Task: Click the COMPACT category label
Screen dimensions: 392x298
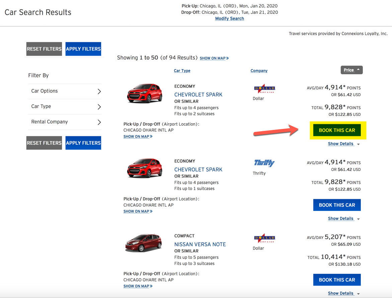Action: [x=184, y=236]
